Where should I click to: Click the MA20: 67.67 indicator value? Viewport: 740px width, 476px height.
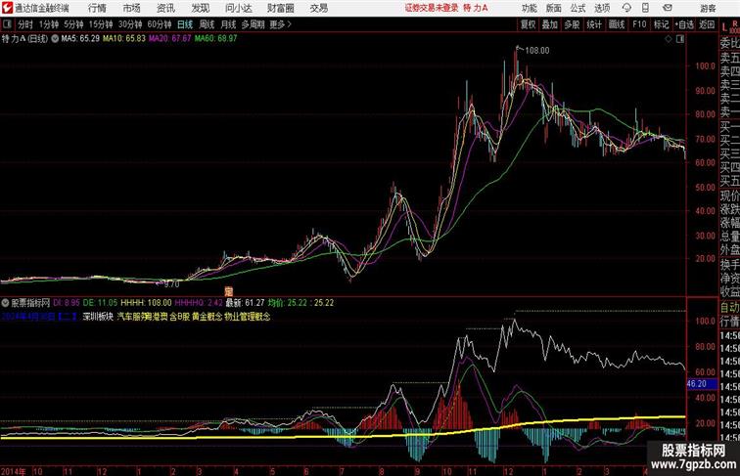point(170,39)
